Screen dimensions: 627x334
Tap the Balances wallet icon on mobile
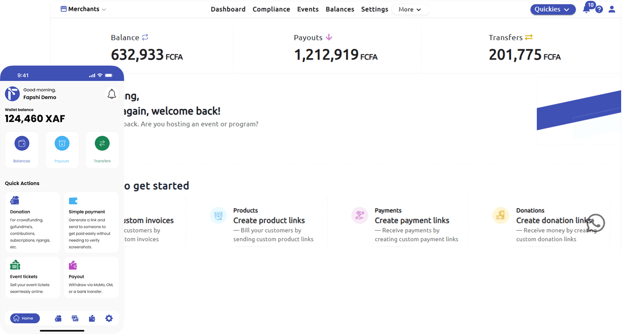(22, 144)
